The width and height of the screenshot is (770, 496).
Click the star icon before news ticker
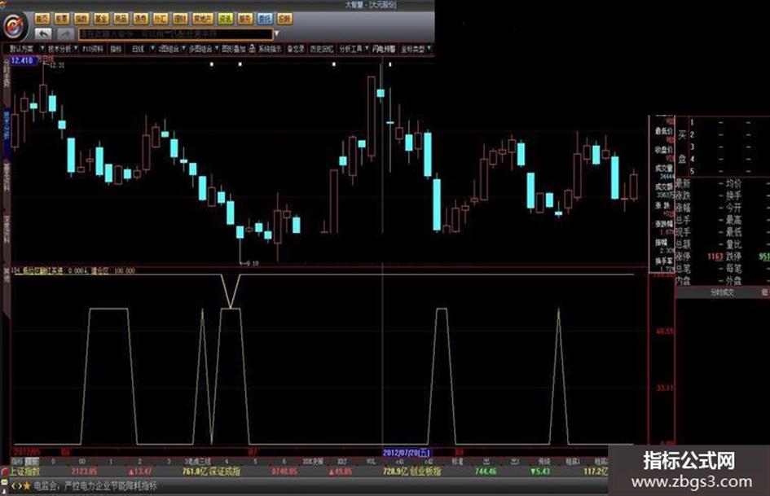27,485
